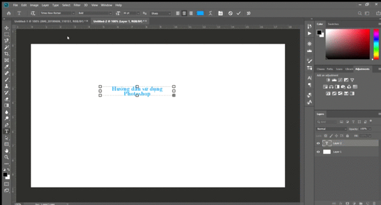Select the Eyedropper tool
The image size is (381, 205).
(x=7, y=67)
